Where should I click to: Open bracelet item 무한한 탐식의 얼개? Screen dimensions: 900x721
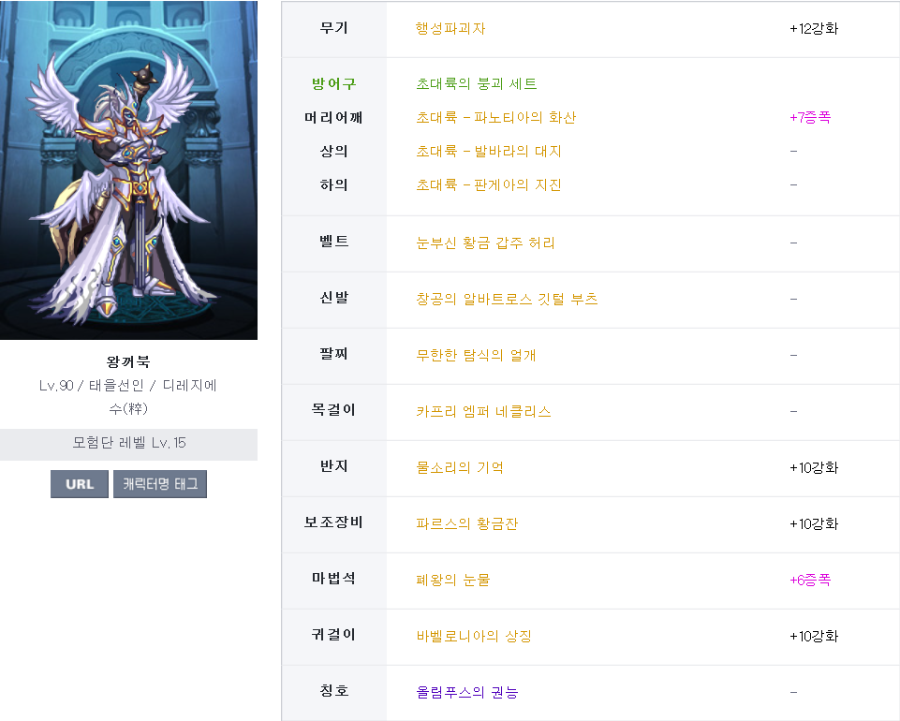pyautogui.click(x=476, y=355)
